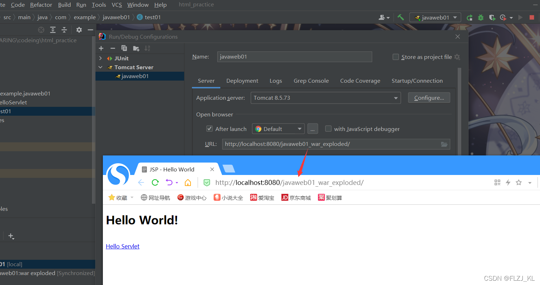Switch to the Deployment tab
540x285 pixels.
point(242,81)
